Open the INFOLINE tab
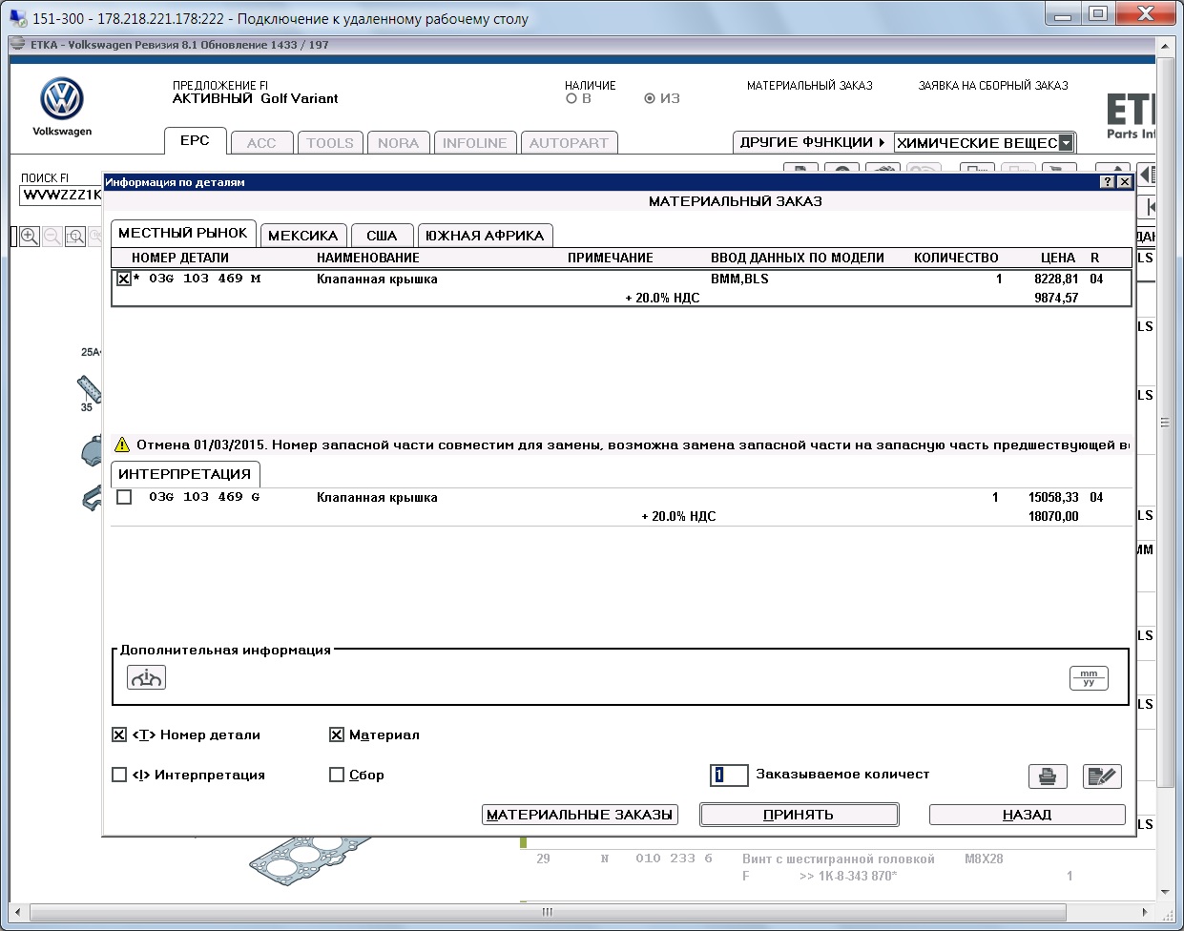The width and height of the screenshot is (1184, 931). coord(475,143)
